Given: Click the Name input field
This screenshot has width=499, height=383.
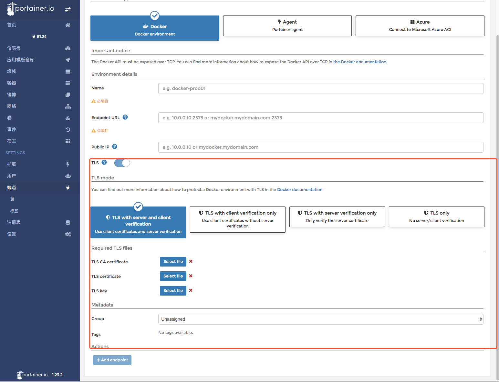Looking at the screenshot, I should coord(320,88).
